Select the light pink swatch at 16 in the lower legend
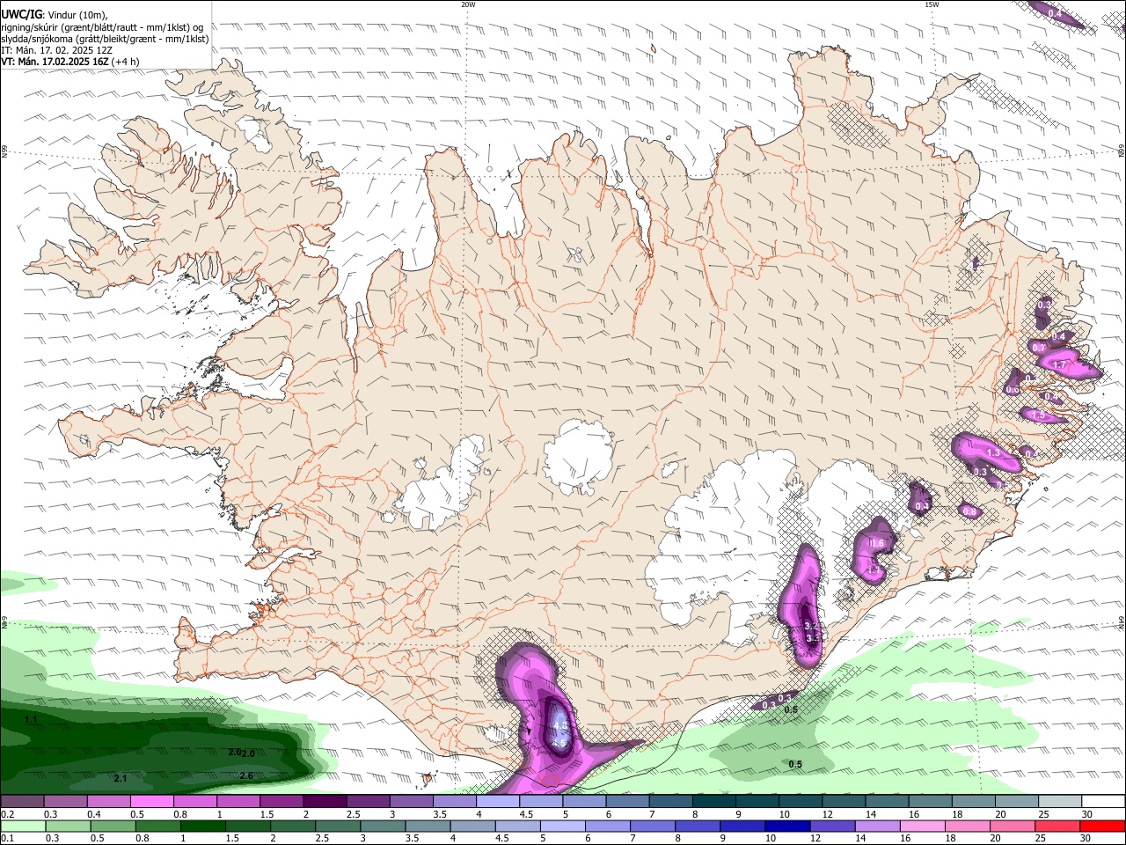 tap(924, 827)
